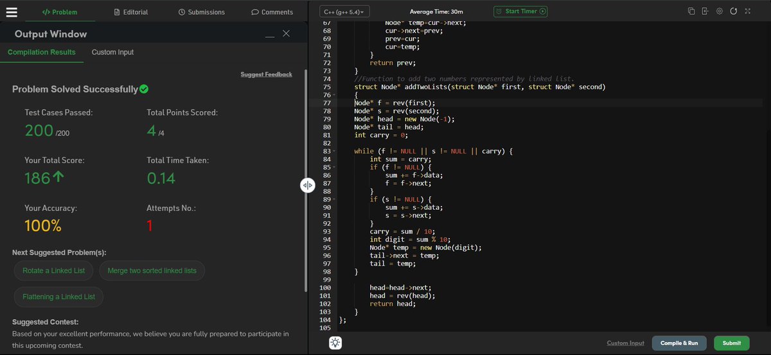This screenshot has height=355, width=771.
Task: Open Merge two sorted linked lists problem
Action: (152, 271)
